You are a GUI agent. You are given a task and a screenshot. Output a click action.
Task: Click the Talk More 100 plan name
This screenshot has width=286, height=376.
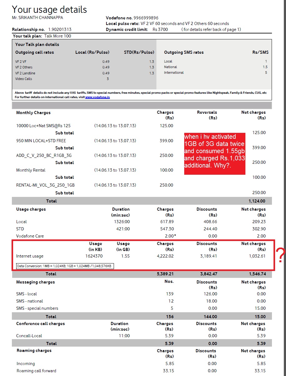57,36
